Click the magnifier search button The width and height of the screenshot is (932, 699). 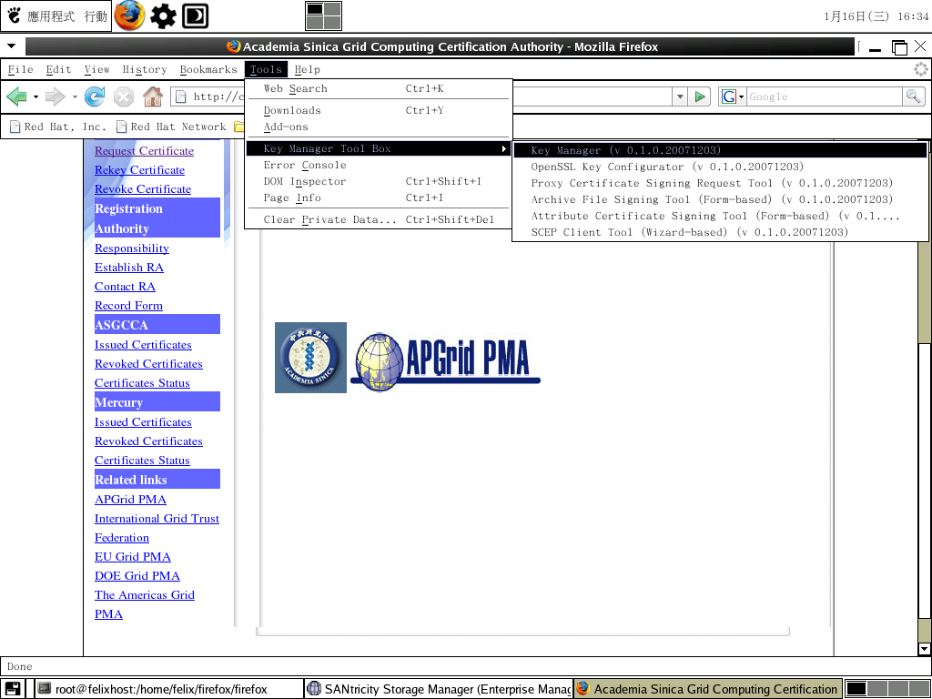[x=913, y=96]
